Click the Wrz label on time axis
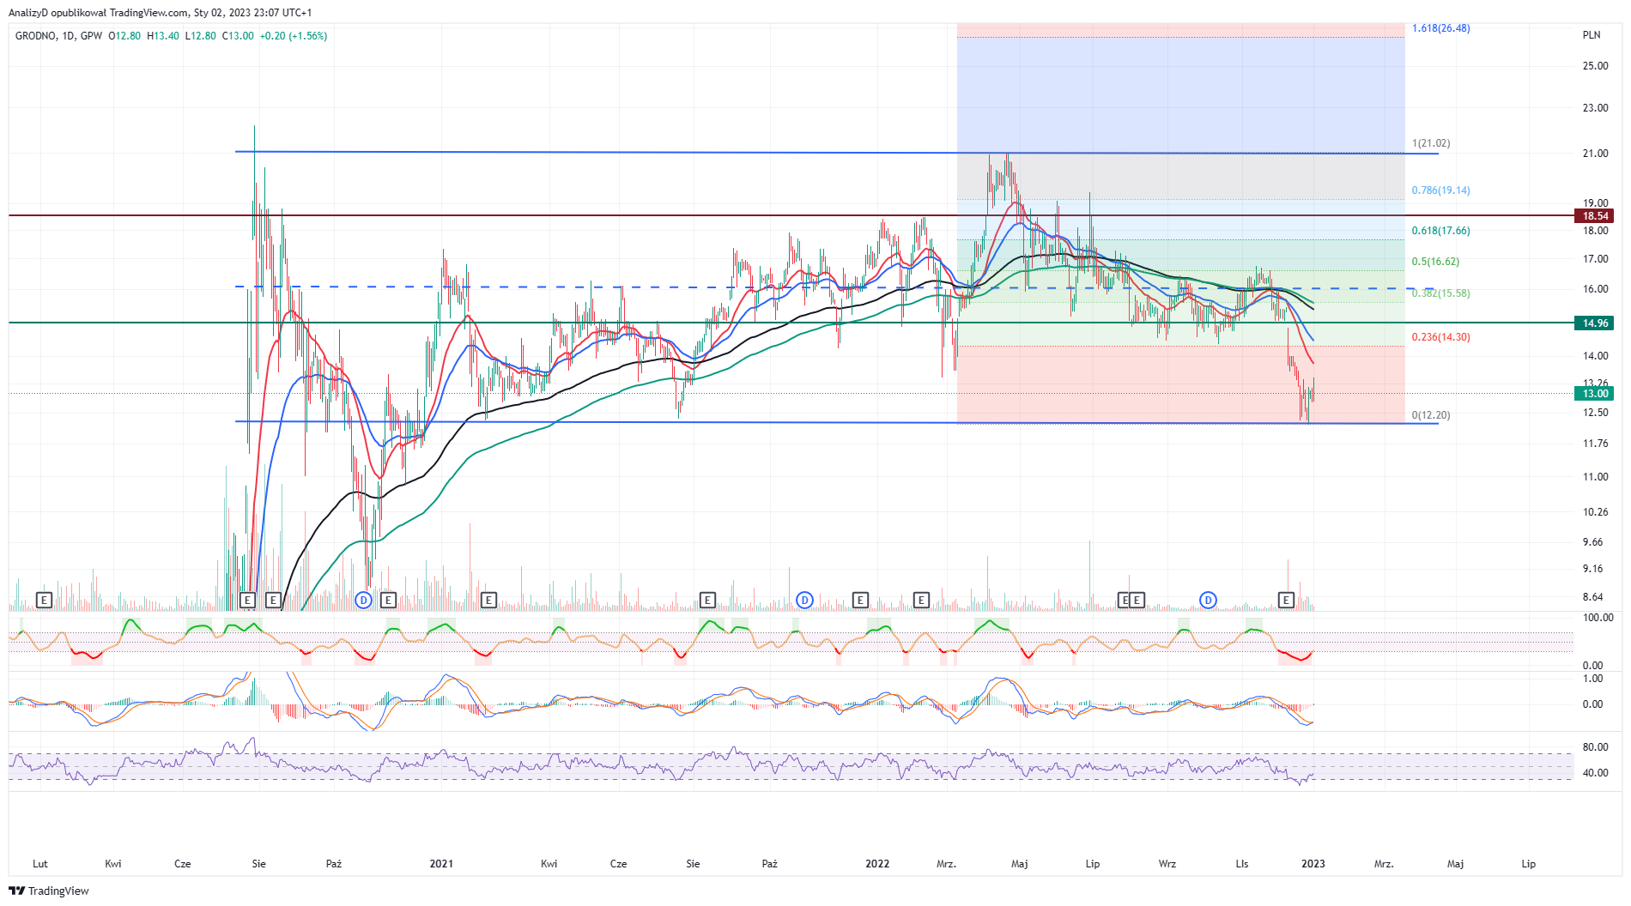The image size is (1631, 906). click(1167, 864)
